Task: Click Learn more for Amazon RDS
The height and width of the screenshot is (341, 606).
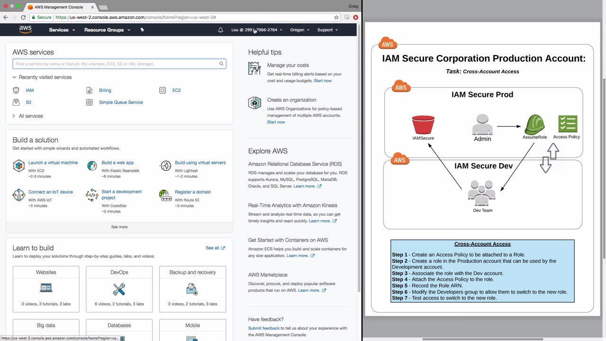Action: (307, 186)
